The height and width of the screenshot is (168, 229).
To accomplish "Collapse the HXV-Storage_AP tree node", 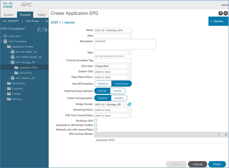I will pyautogui.click(x=9, y=62).
